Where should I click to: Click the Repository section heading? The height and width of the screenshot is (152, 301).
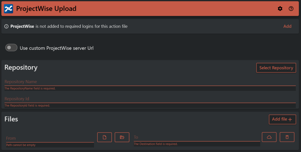[21, 67]
